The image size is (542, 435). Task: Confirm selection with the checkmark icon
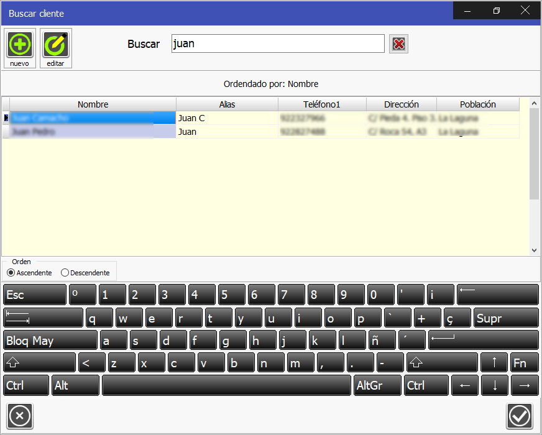click(520, 416)
